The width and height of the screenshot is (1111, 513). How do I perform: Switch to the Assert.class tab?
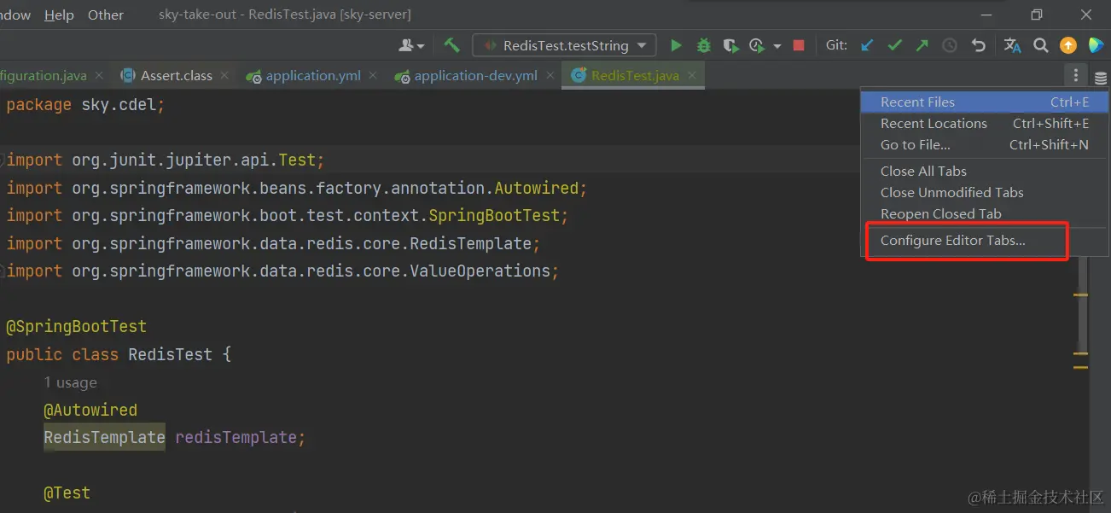(x=176, y=75)
